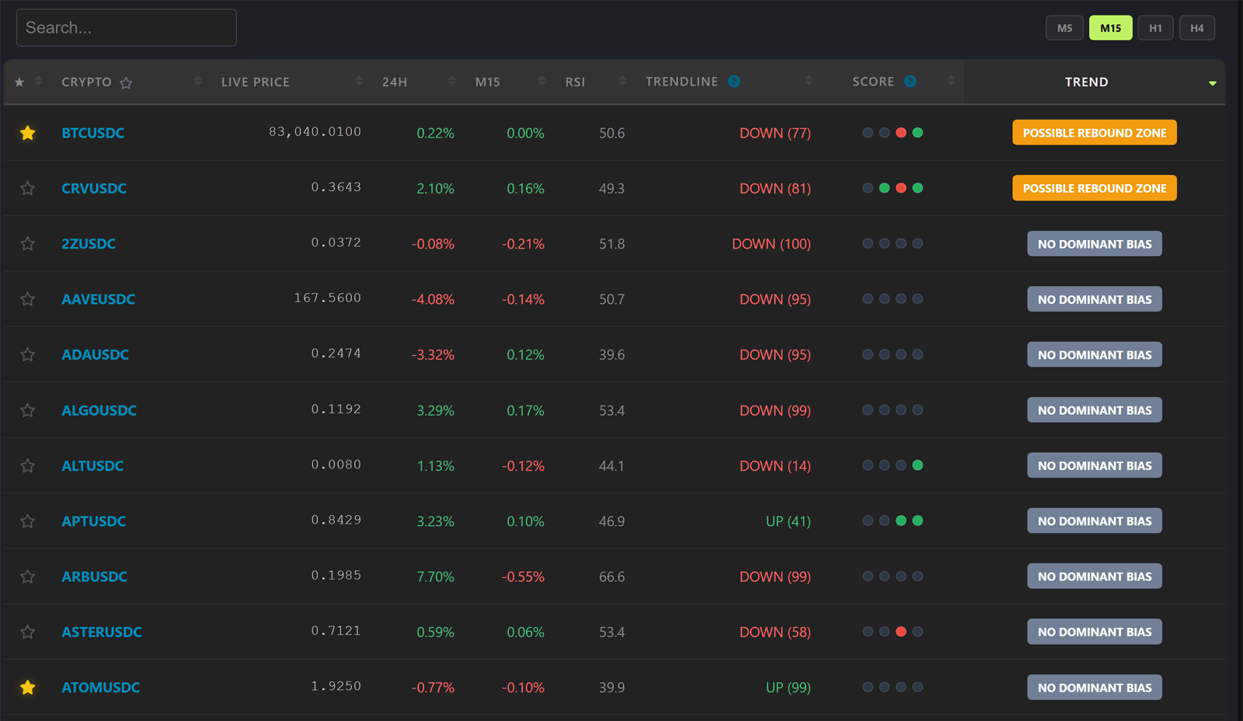The image size is (1243, 721).
Task: Click CRVUSDC's Possible Rebound Zone badge
Action: 1095,188
